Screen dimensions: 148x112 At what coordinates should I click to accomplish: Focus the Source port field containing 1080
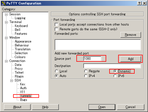pos(92,59)
